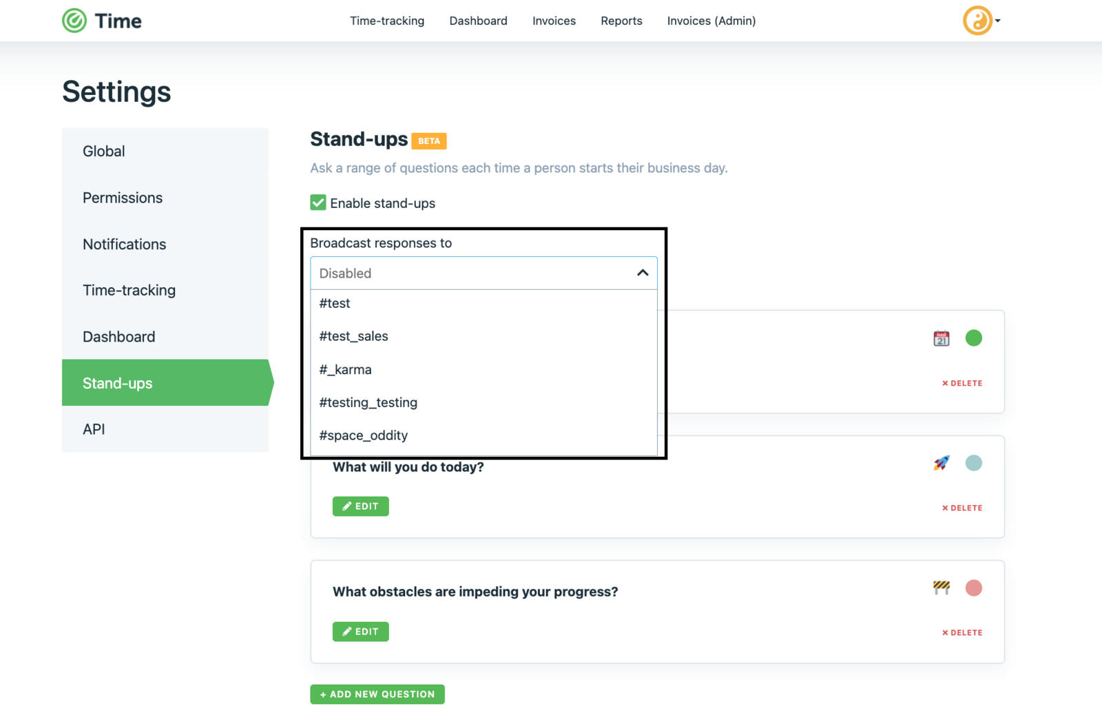Screen dimensions: 1102x726
Task: Click the green status circle on the first card
Action: (974, 338)
